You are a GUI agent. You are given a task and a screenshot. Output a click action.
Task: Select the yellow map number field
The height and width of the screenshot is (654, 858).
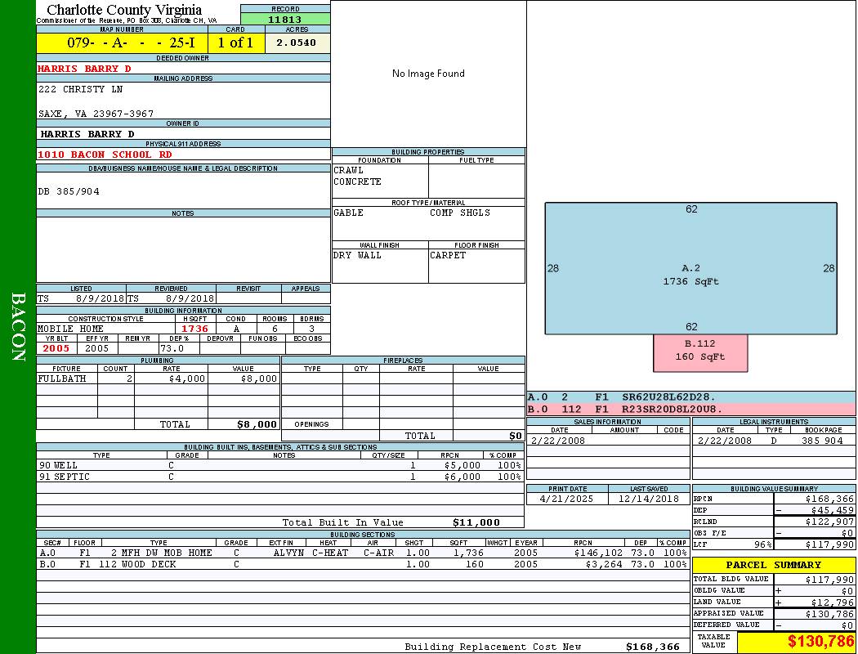[122, 43]
